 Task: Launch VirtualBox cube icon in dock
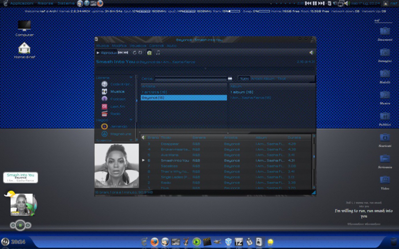[228, 242]
